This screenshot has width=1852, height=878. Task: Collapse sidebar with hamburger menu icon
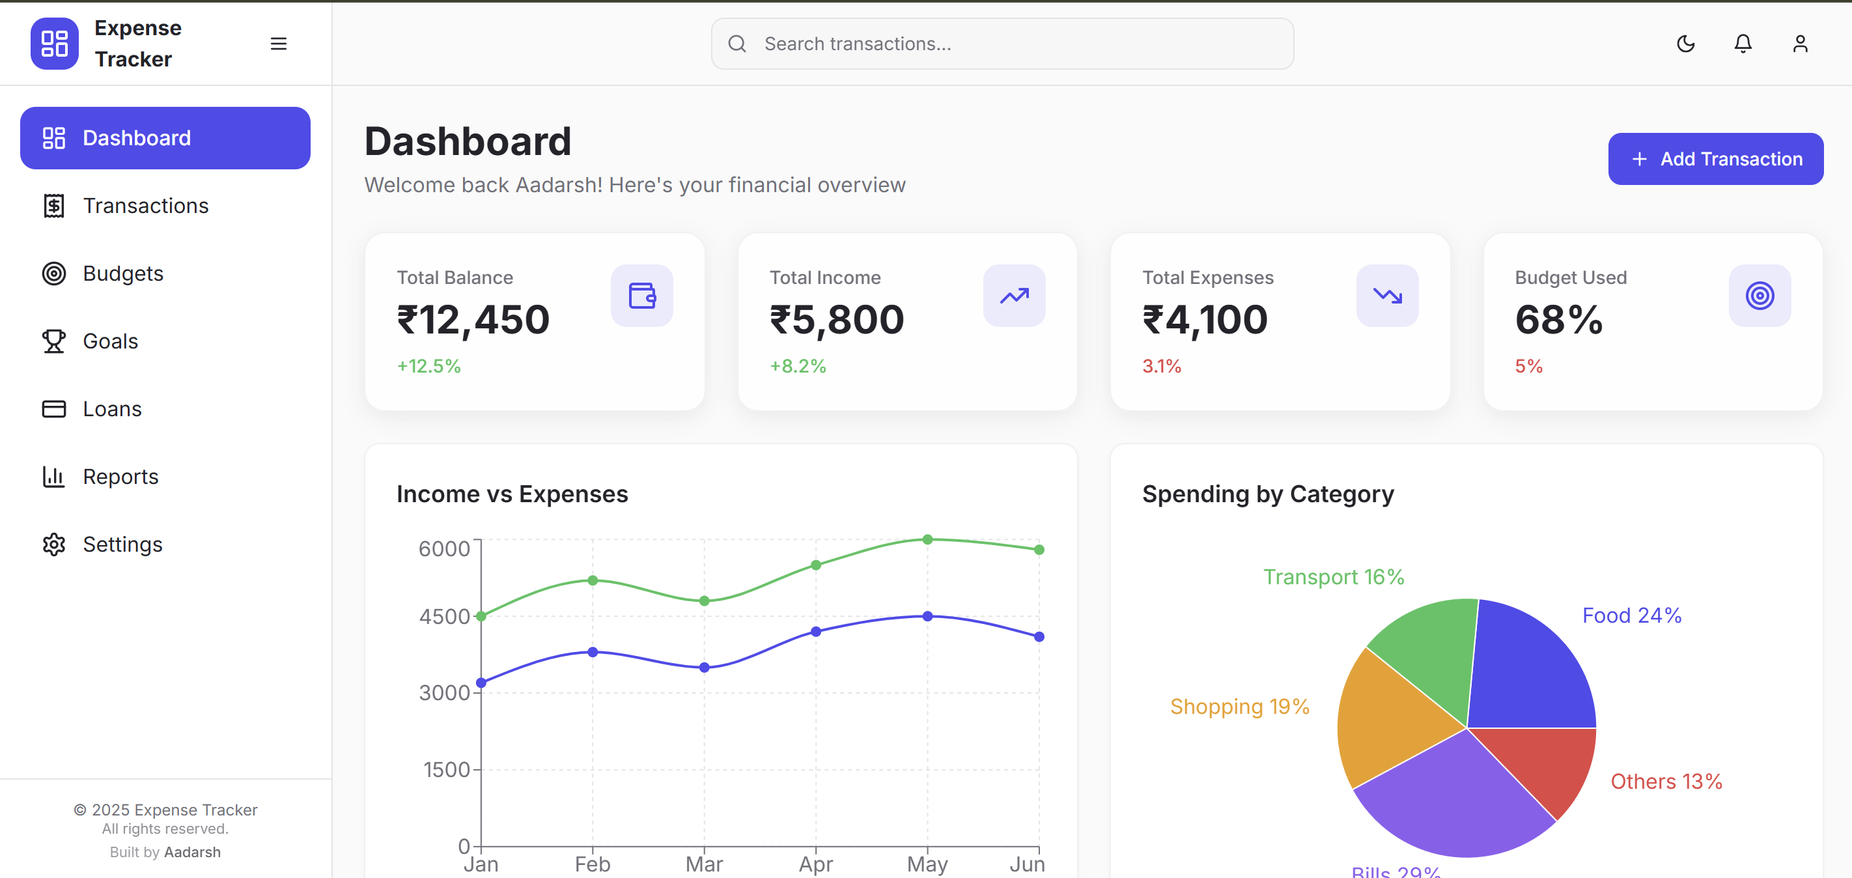point(278,44)
